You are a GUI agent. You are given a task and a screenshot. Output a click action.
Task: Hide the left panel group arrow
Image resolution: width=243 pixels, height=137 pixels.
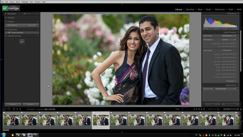pyautogui.click(x=1, y=60)
